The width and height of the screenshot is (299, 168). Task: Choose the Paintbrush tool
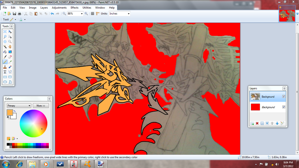pyautogui.click(x=5, y=57)
